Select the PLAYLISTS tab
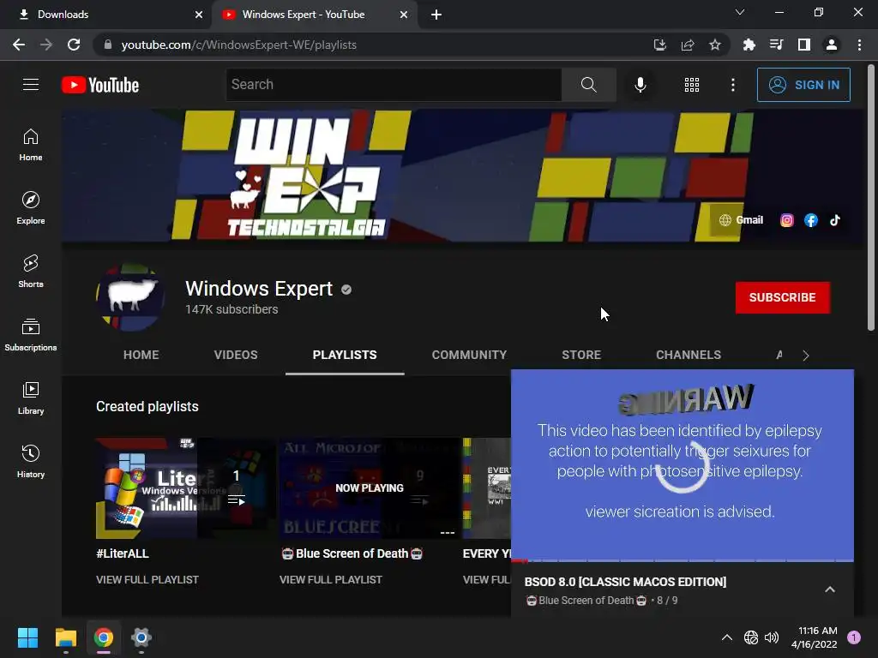The height and width of the screenshot is (658, 878). (345, 355)
